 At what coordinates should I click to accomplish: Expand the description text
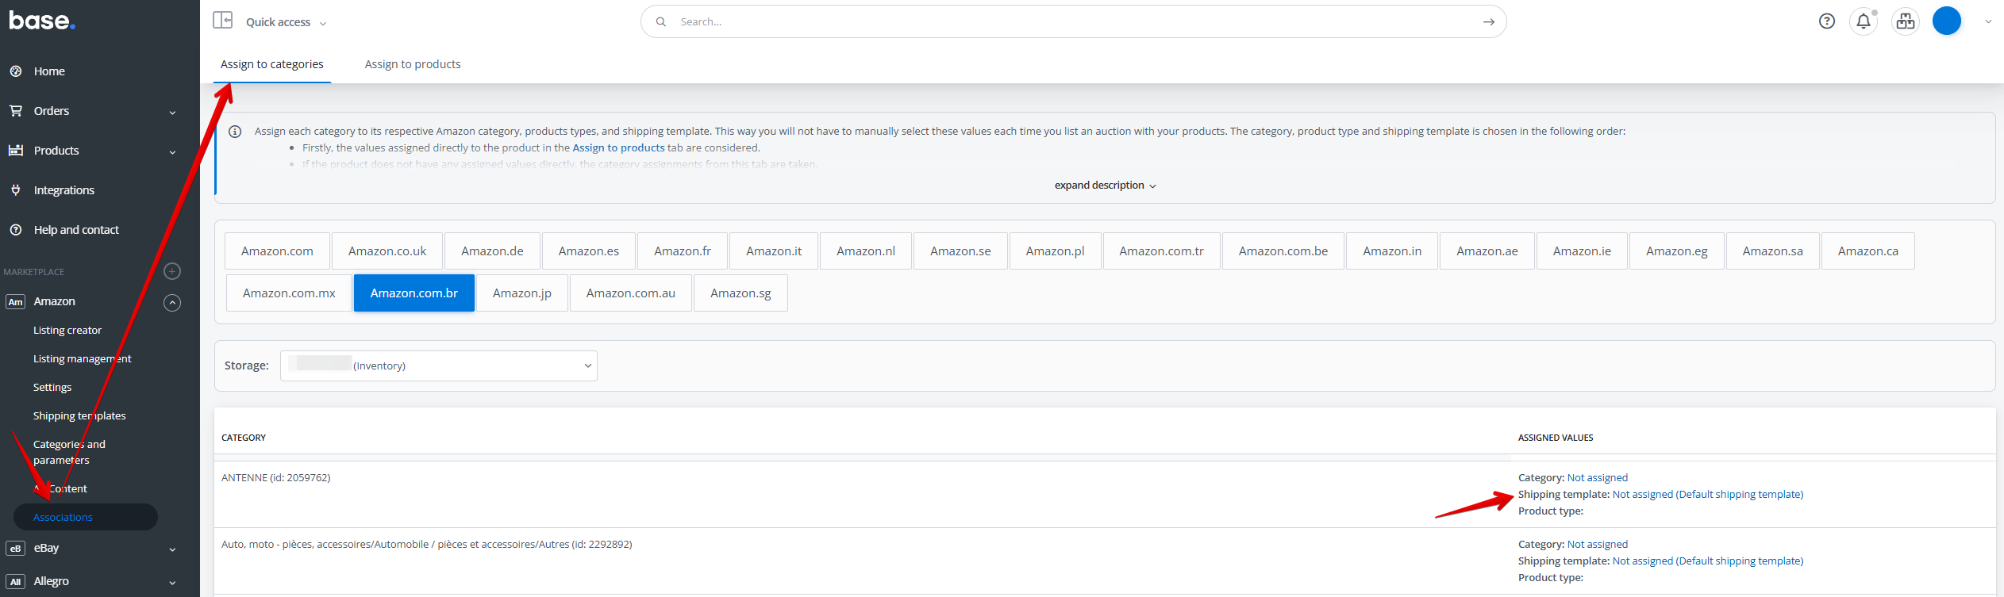(1104, 186)
